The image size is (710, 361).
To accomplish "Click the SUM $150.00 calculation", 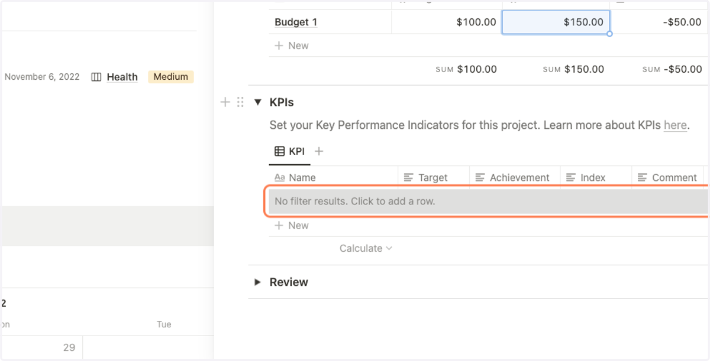I will 573,69.
